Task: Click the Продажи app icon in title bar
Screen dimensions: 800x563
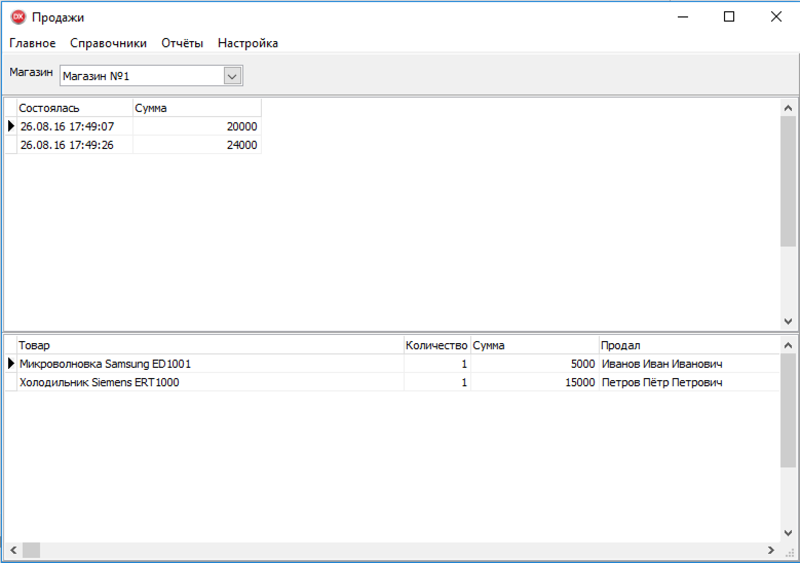Action: coord(18,17)
